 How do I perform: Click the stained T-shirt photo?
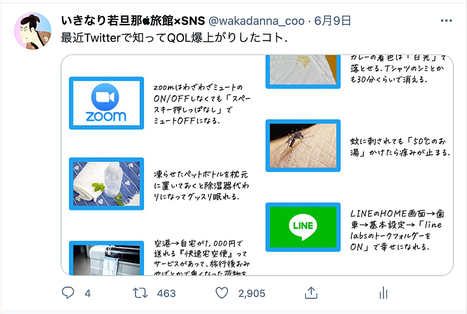303,72
